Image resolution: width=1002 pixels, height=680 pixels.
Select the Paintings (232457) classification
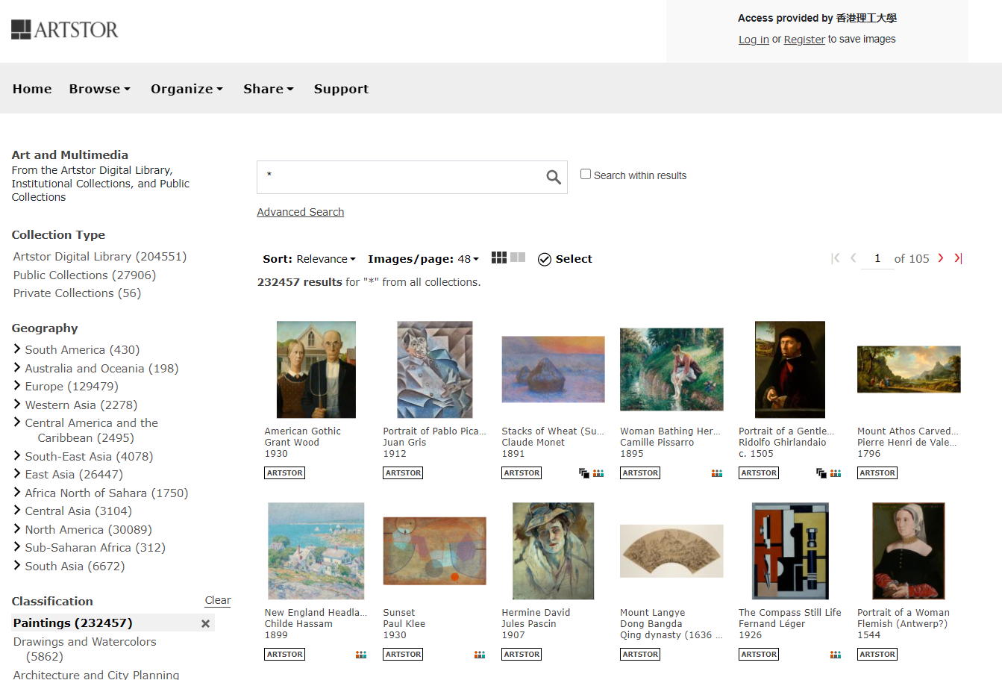tap(73, 623)
